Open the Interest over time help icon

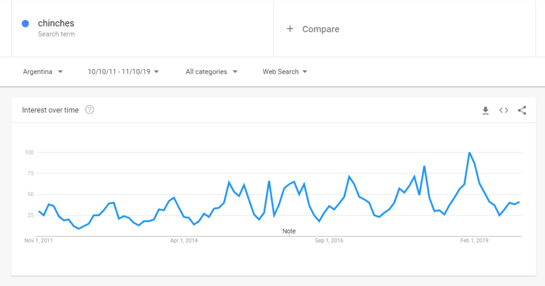(89, 110)
